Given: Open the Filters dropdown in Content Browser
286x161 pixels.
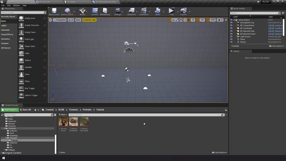Looking at the screenshot, I should click(x=63, y=115).
